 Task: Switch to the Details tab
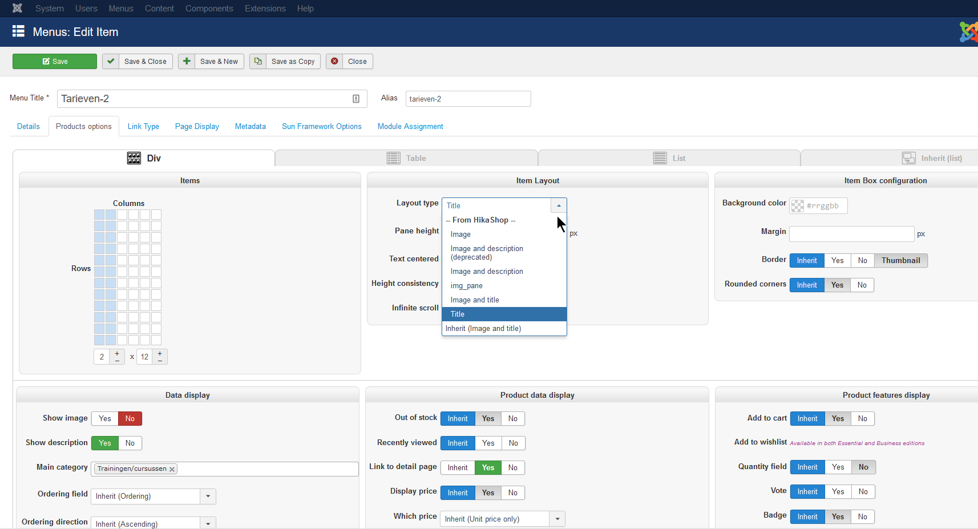coord(29,127)
